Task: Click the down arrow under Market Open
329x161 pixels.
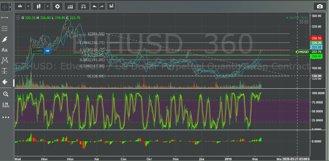Action: point(301,22)
